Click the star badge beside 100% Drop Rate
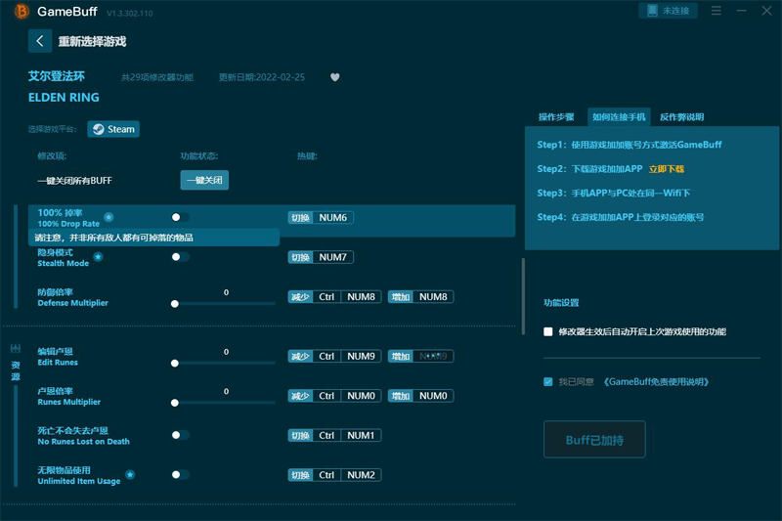 [109, 217]
